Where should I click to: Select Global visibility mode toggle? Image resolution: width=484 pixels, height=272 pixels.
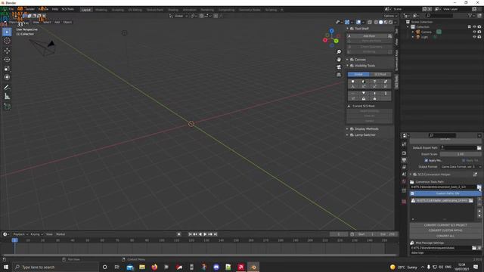tap(358, 74)
